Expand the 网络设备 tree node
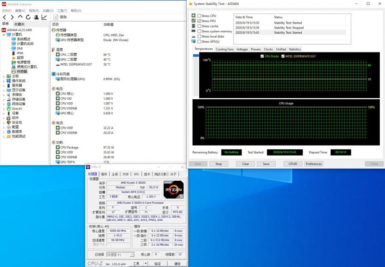 (x=4, y=104)
